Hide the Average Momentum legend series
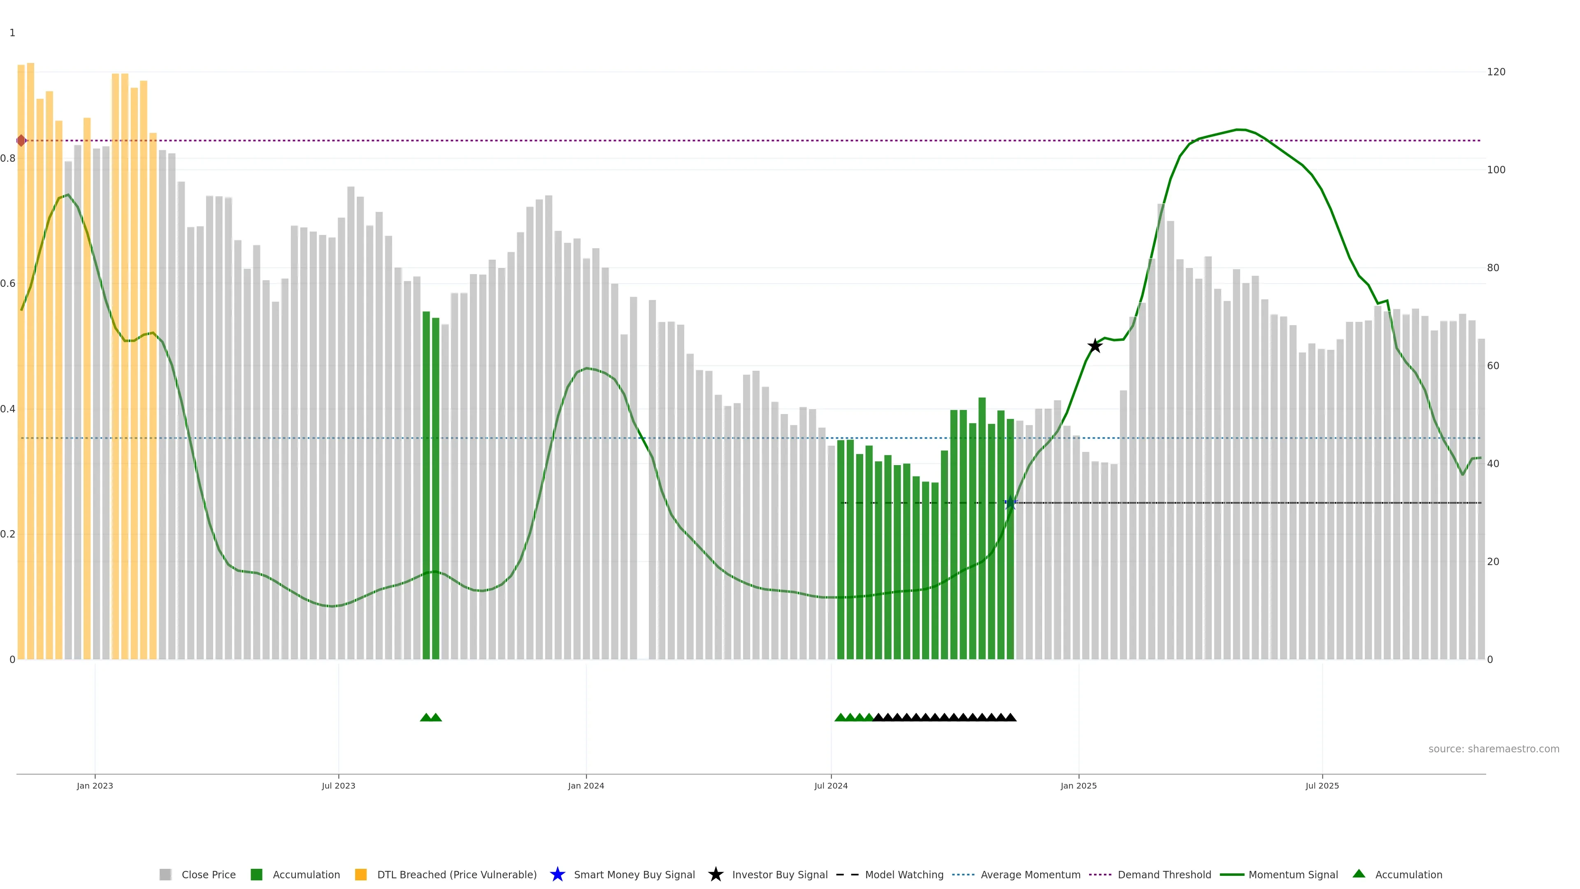The height and width of the screenshot is (889, 1580). [1030, 874]
